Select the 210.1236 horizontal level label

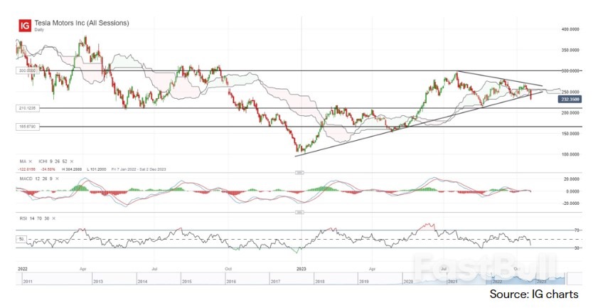coord(27,108)
